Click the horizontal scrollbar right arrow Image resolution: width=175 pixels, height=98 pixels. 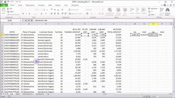[170, 94]
